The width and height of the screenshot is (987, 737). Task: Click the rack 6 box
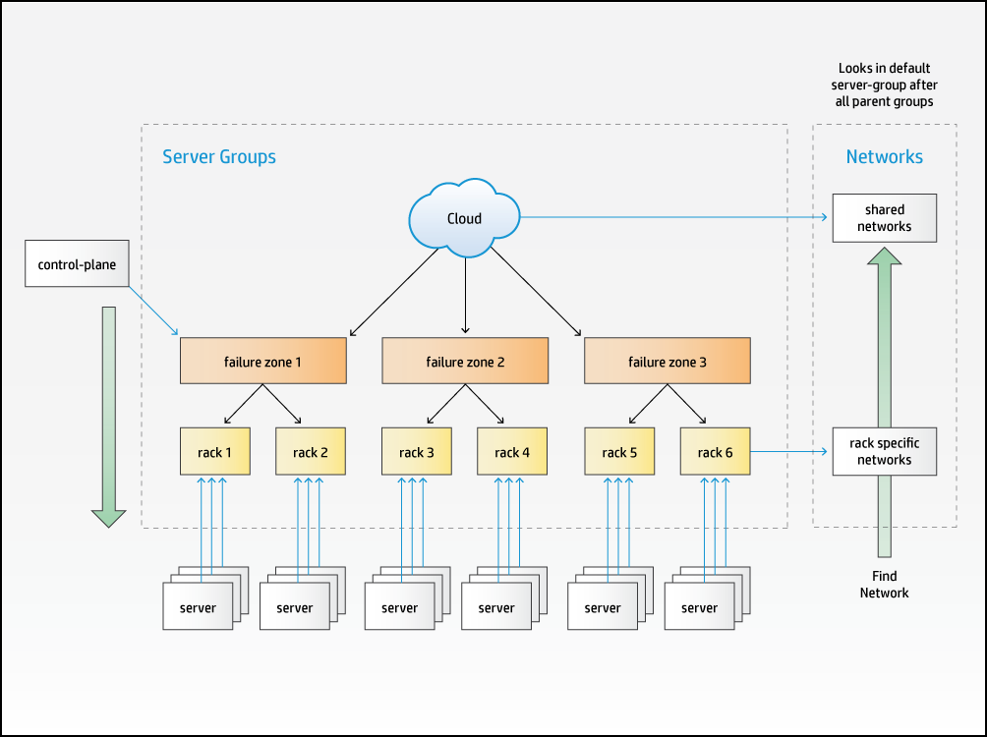[715, 452]
